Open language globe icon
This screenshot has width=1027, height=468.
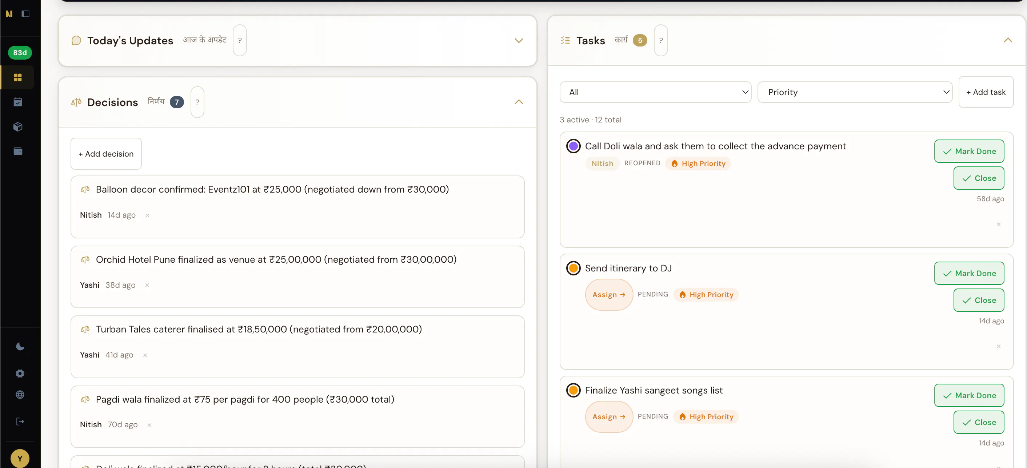click(x=20, y=395)
